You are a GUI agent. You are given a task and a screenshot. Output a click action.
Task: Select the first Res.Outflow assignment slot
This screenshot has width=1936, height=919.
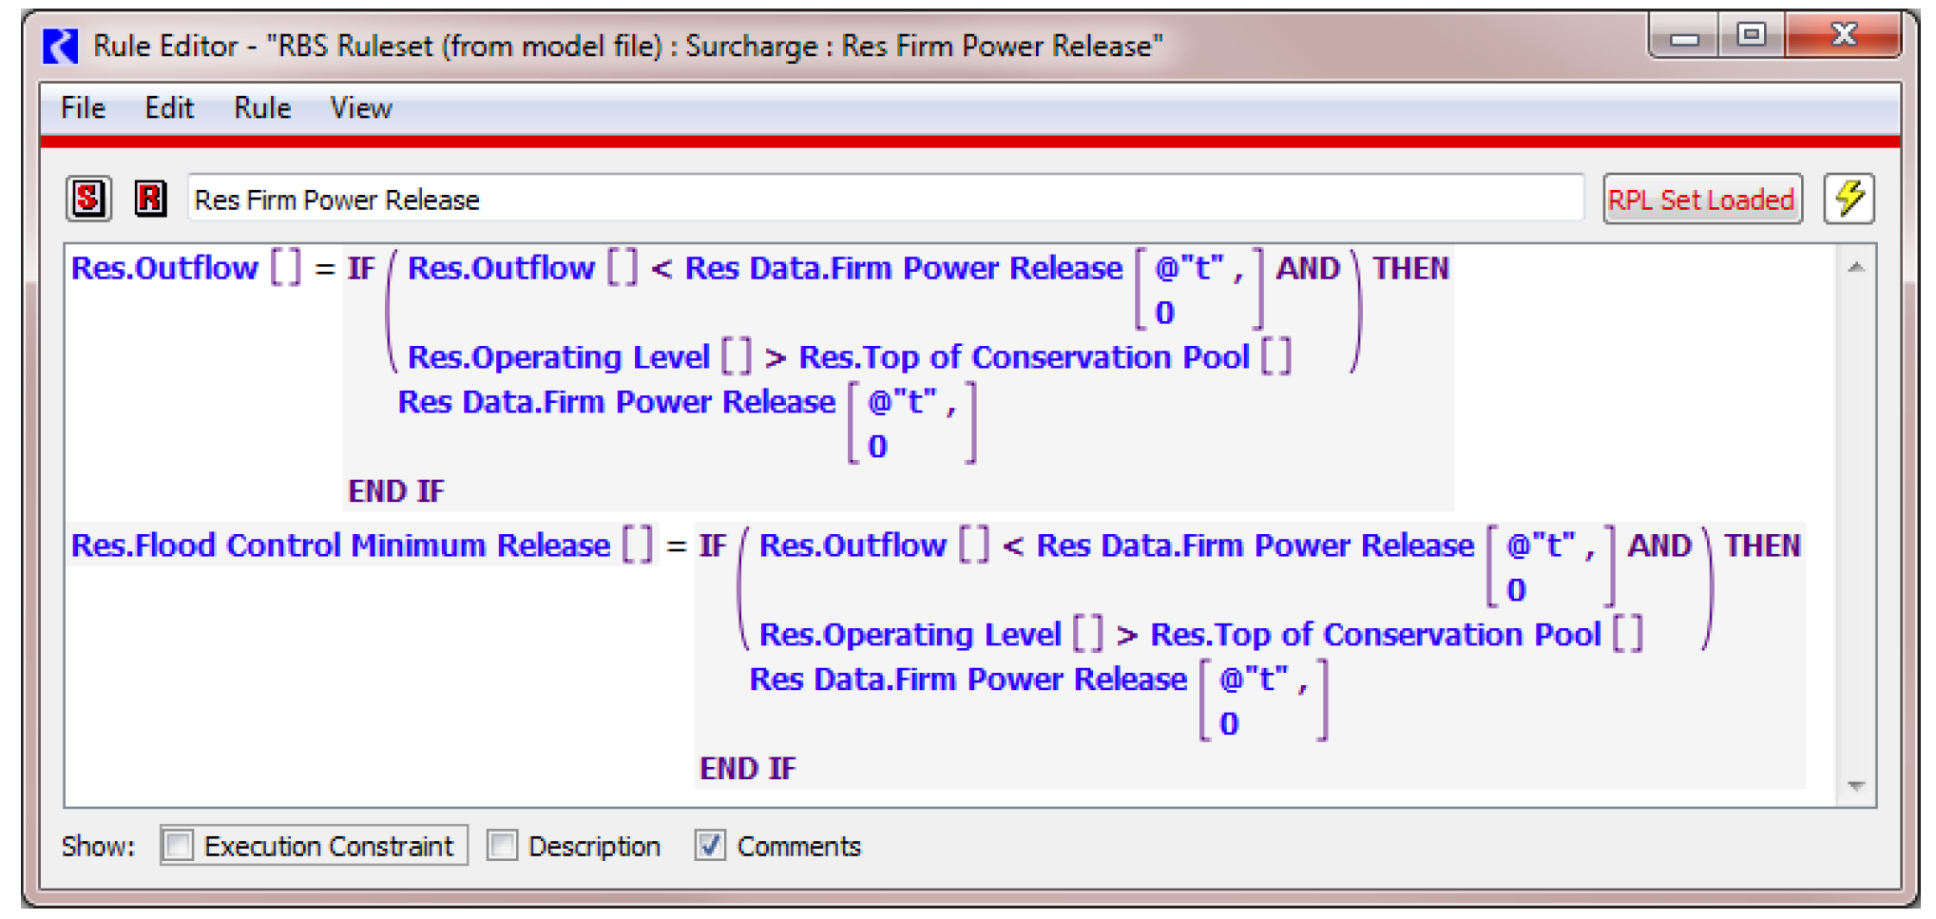coord(165,268)
